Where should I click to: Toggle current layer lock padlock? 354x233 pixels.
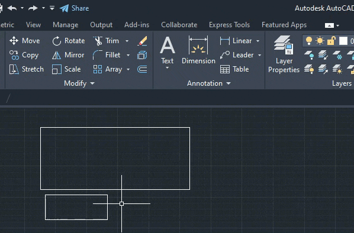point(332,41)
